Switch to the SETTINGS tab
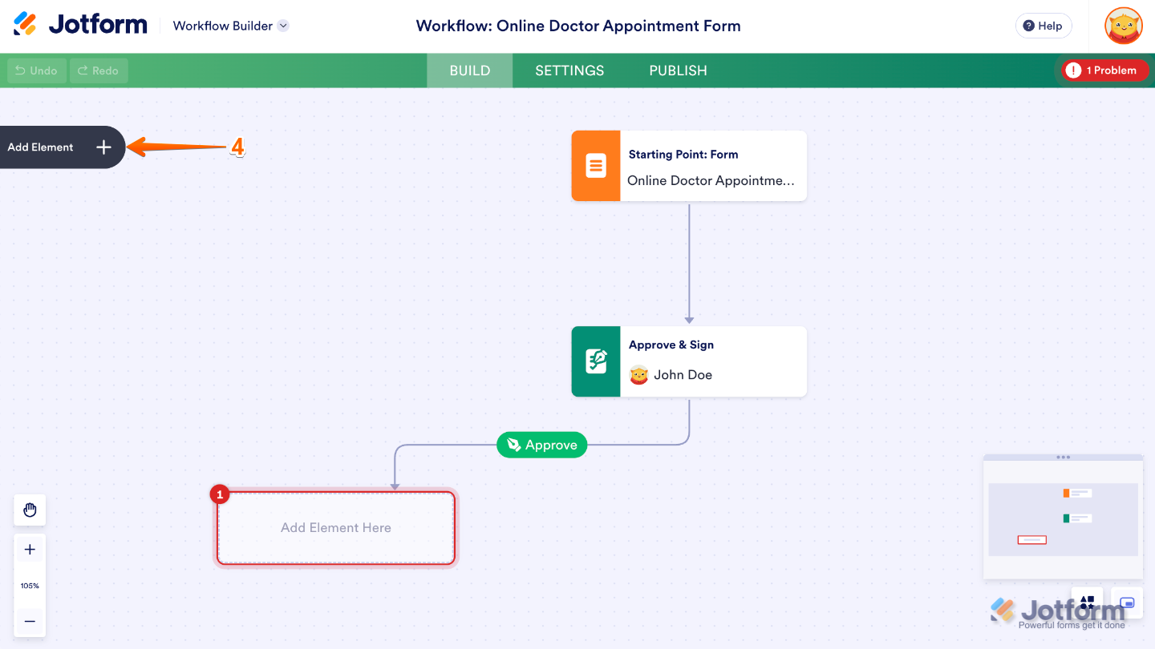Screen dimensions: 1155x649 click(x=569, y=71)
